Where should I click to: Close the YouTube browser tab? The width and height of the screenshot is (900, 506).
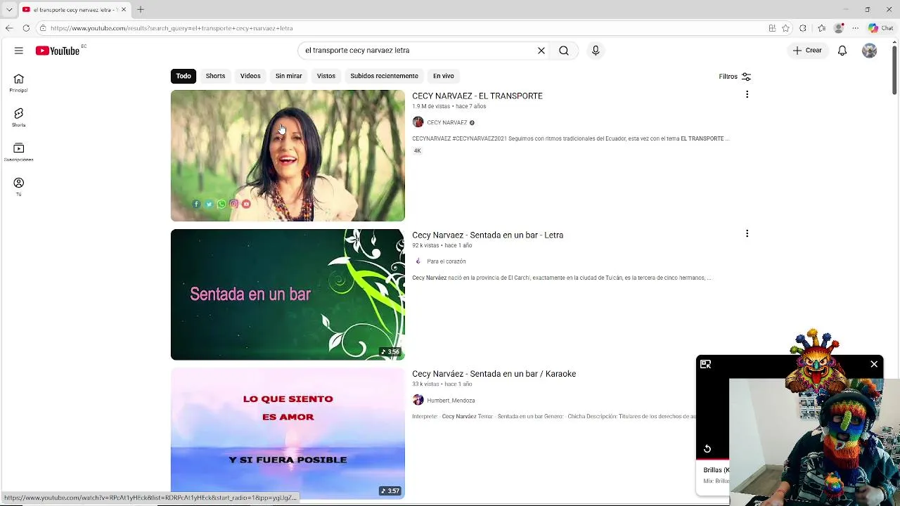124,9
